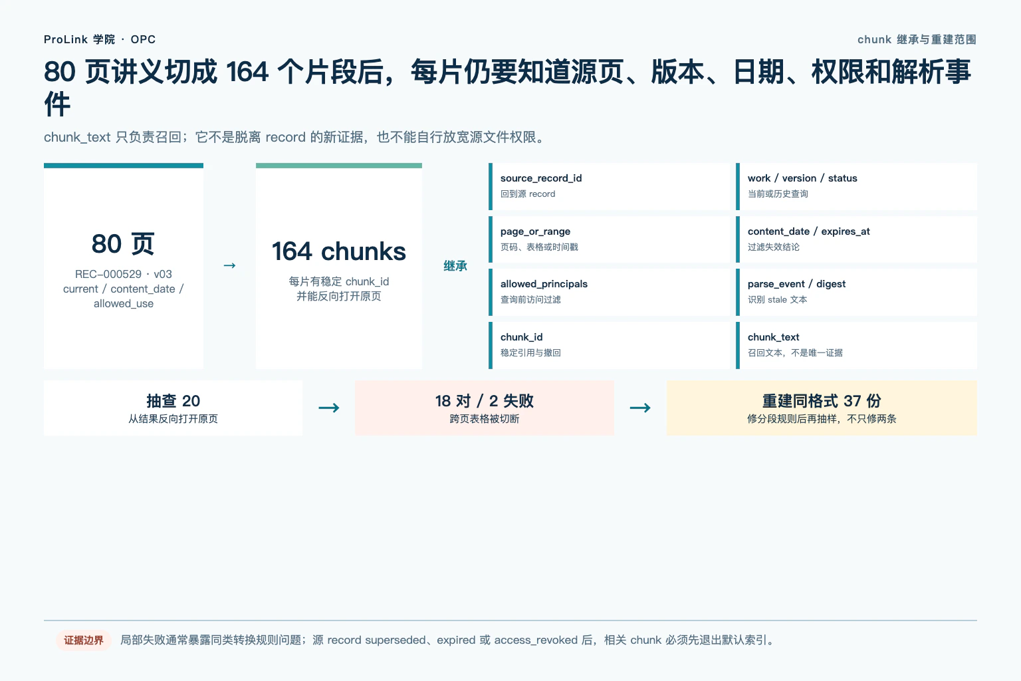1021x681 pixels.
Task: Click '稳定引用与撤回' caption
Action: 530,352
